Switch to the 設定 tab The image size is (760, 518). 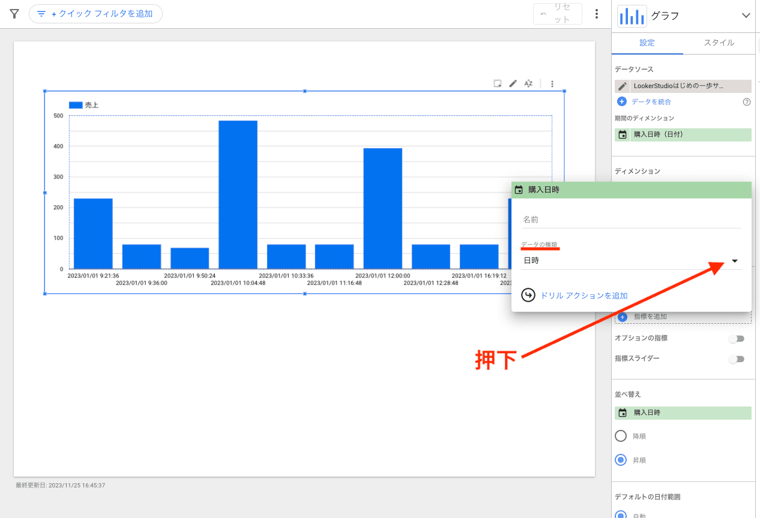647,43
